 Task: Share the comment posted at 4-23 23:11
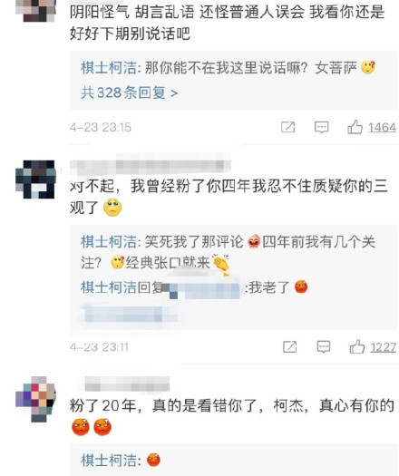pyautogui.click(x=289, y=346)
